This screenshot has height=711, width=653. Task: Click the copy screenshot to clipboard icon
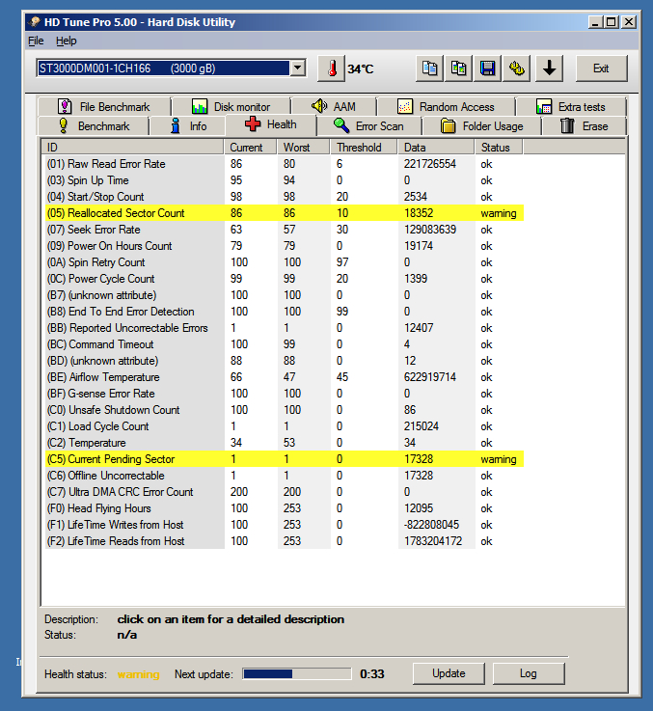459,68
